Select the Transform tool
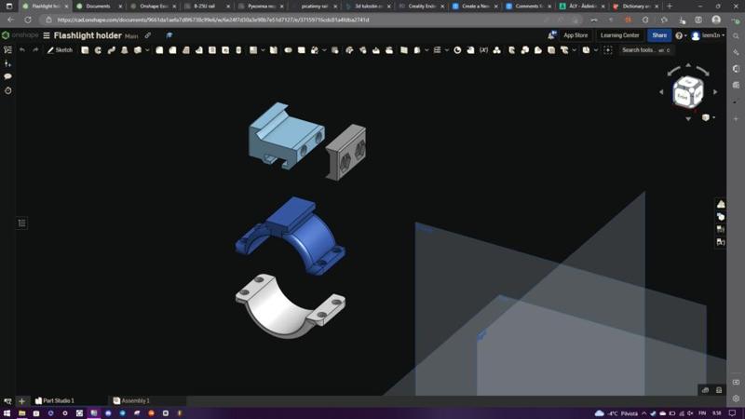Viewport: 745px width, 419px height. [x=315, y=50]
